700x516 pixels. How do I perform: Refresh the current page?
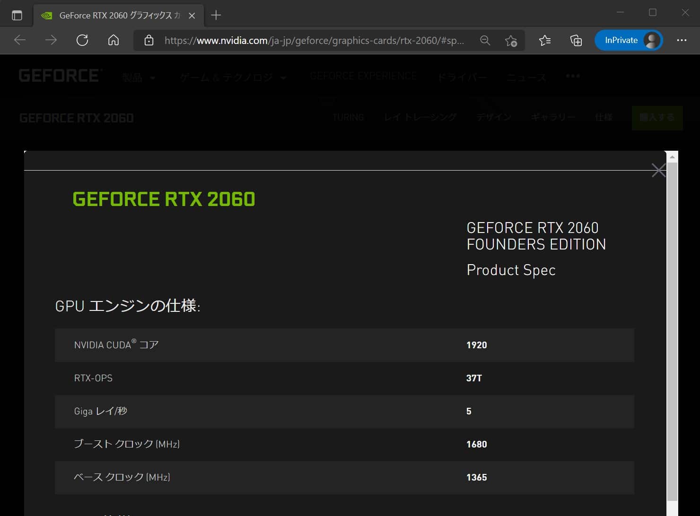click(82, 40)
